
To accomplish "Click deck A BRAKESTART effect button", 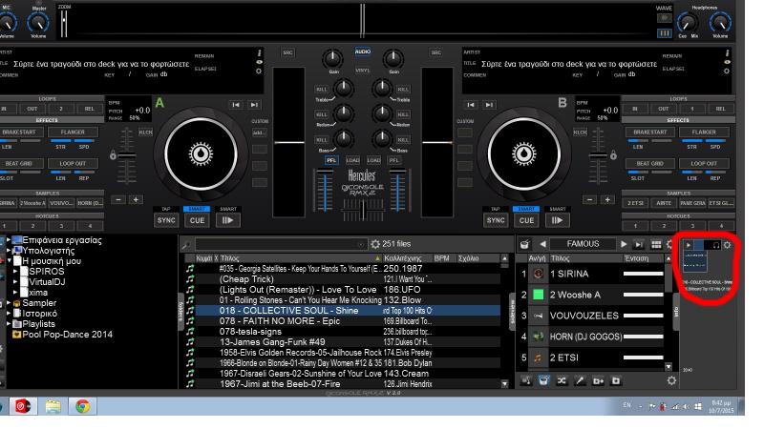I will [19, 132].
